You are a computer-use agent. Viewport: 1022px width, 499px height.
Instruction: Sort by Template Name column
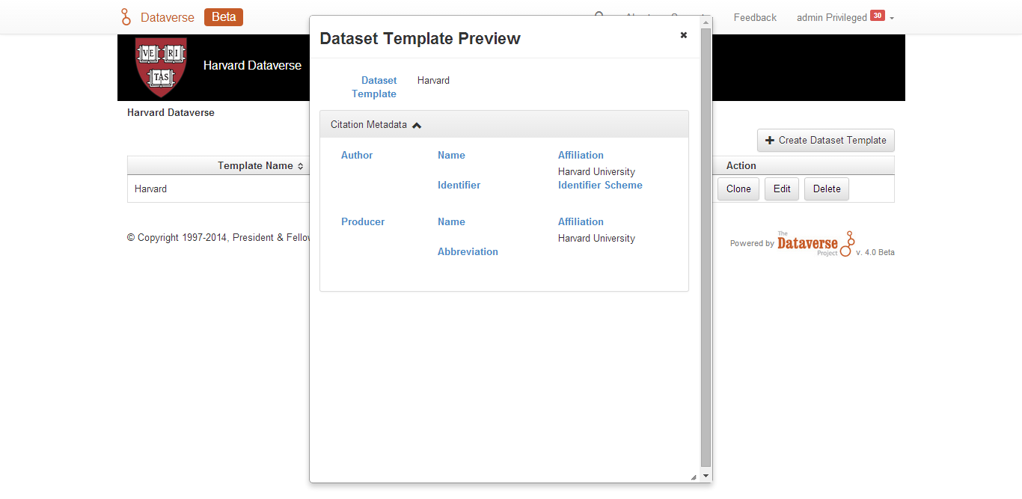(260, 165)
